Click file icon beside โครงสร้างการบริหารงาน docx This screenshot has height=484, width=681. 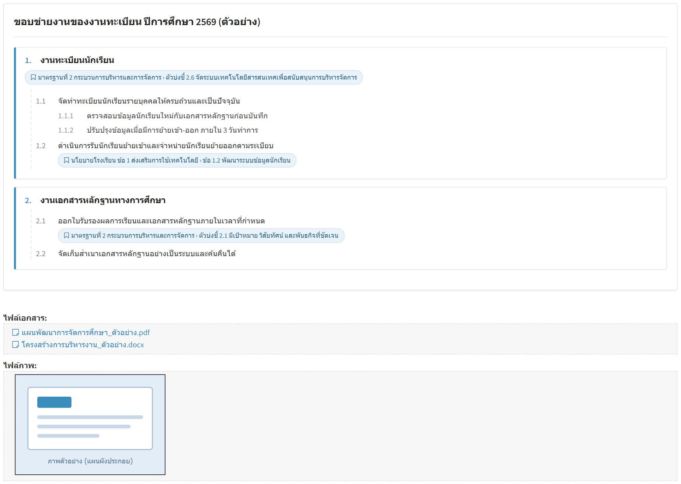(15, 345)
